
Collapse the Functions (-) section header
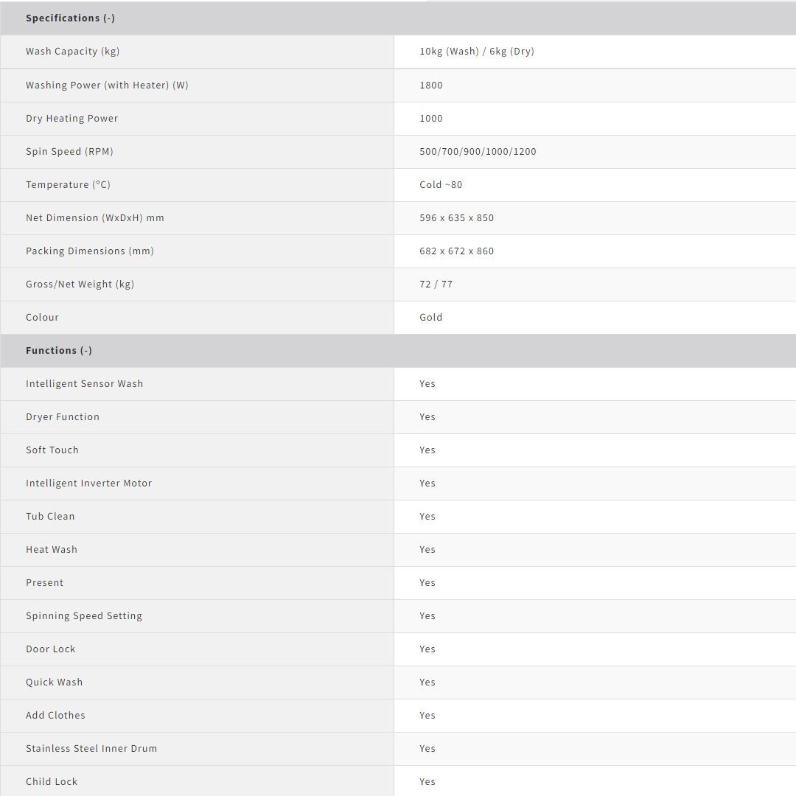[59, 350]
